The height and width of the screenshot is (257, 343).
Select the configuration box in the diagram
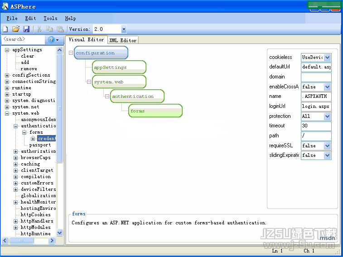[x=101, y=53]
